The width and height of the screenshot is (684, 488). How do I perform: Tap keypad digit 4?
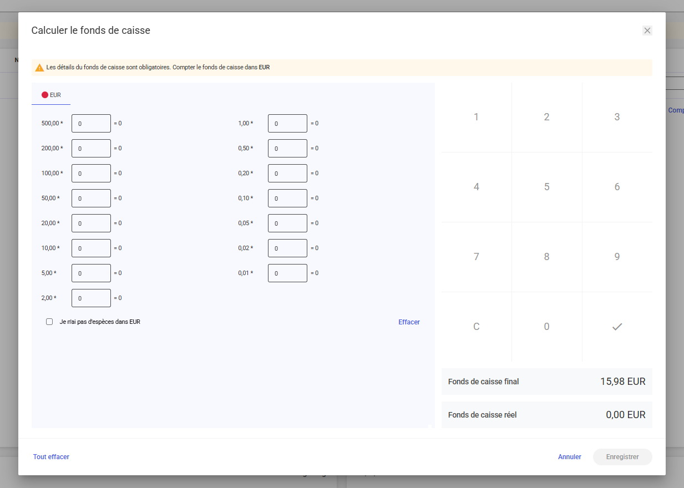pyautogui.click(x=476, y=187)
